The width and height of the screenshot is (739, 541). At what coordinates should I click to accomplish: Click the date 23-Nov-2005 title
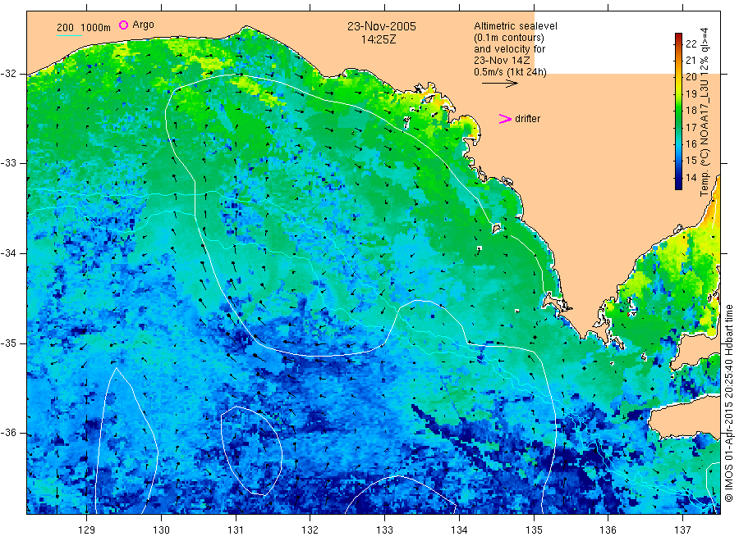382,26
